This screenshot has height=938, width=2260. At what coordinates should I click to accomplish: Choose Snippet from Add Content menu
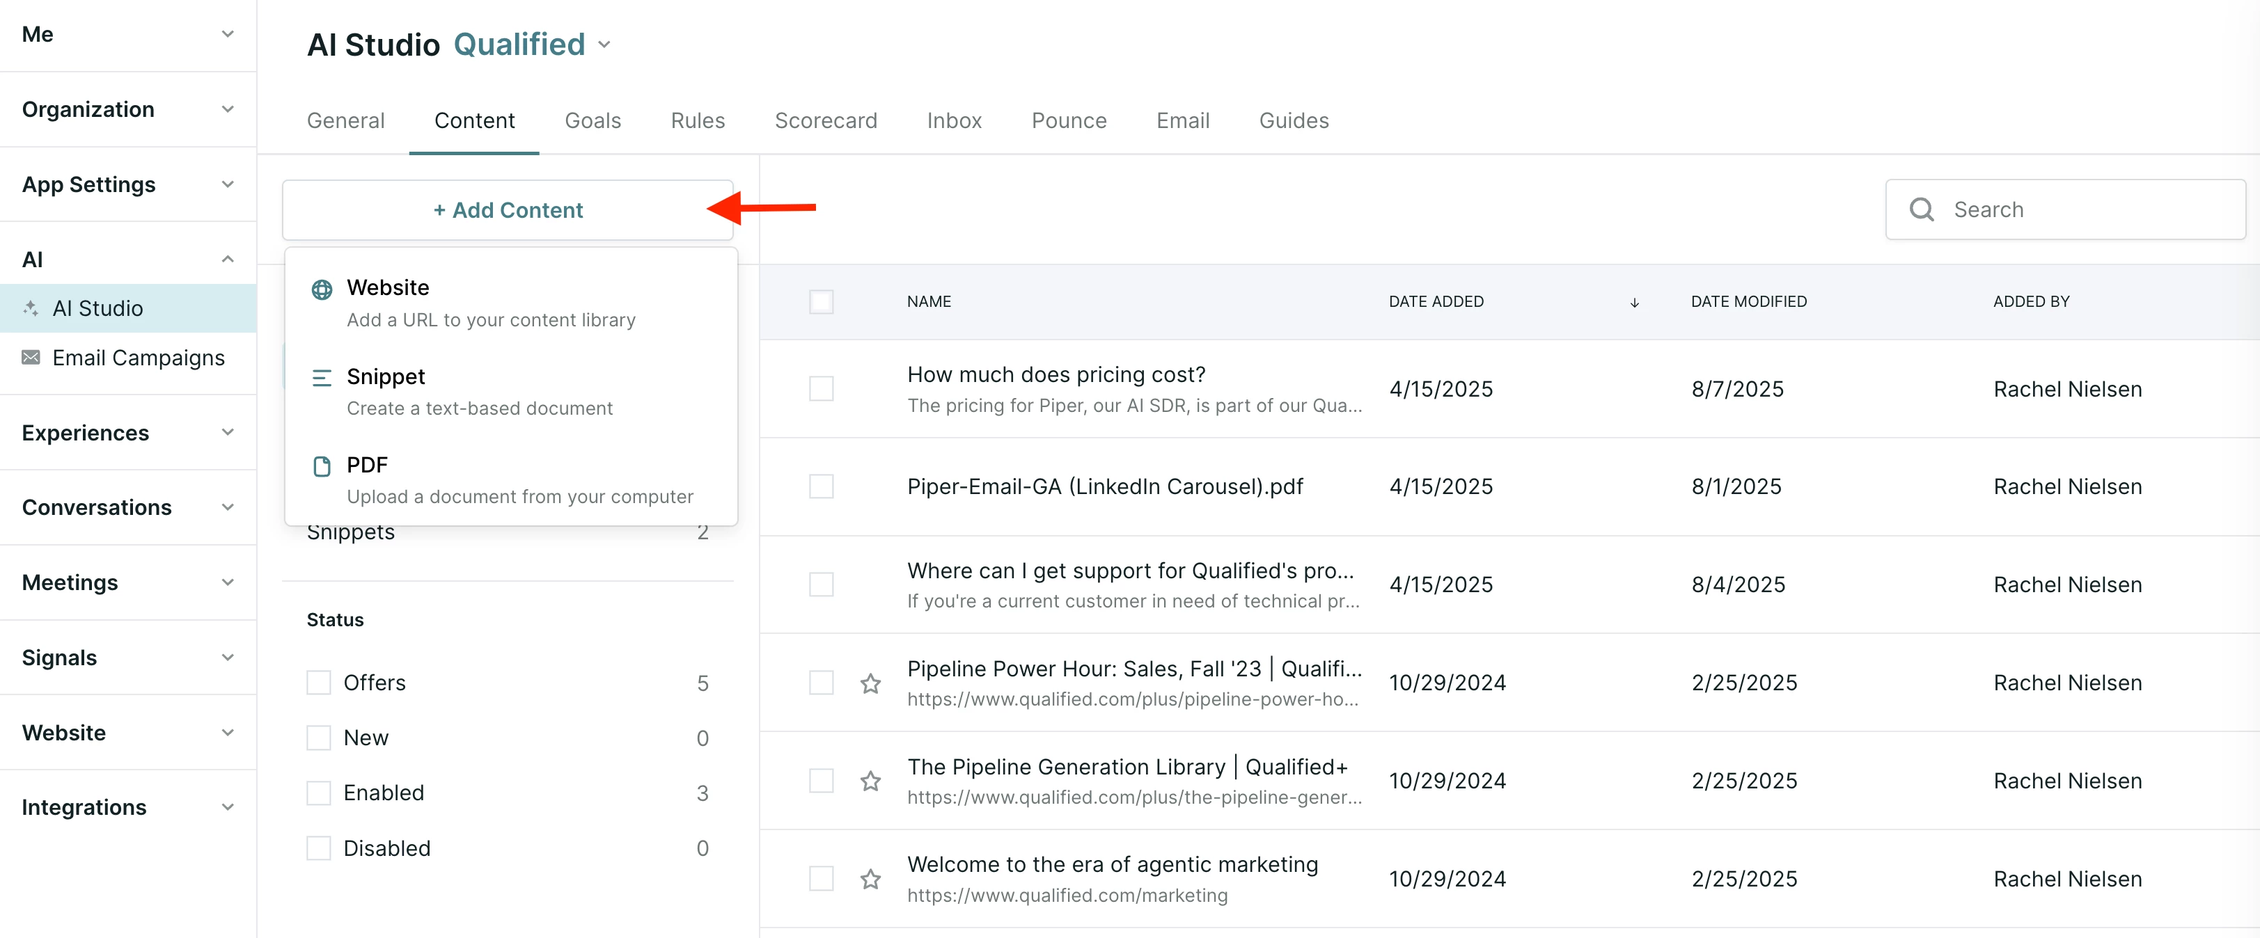(510, 392)
